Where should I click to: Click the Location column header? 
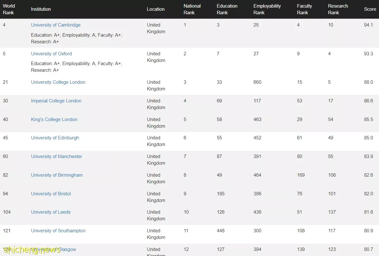pos(156,9)
